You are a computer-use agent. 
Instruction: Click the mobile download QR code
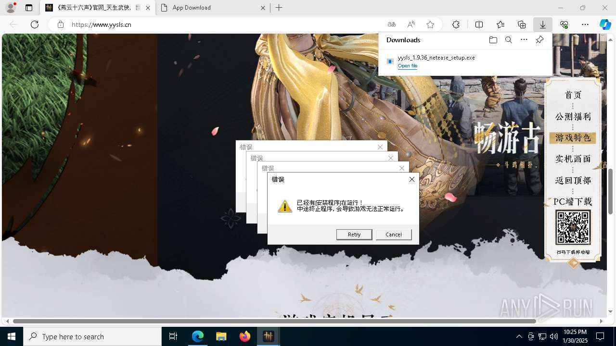tap(573, 228)
